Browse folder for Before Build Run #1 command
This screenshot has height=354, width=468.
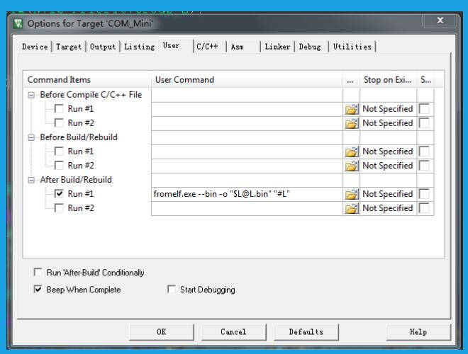tap(351, 152)
